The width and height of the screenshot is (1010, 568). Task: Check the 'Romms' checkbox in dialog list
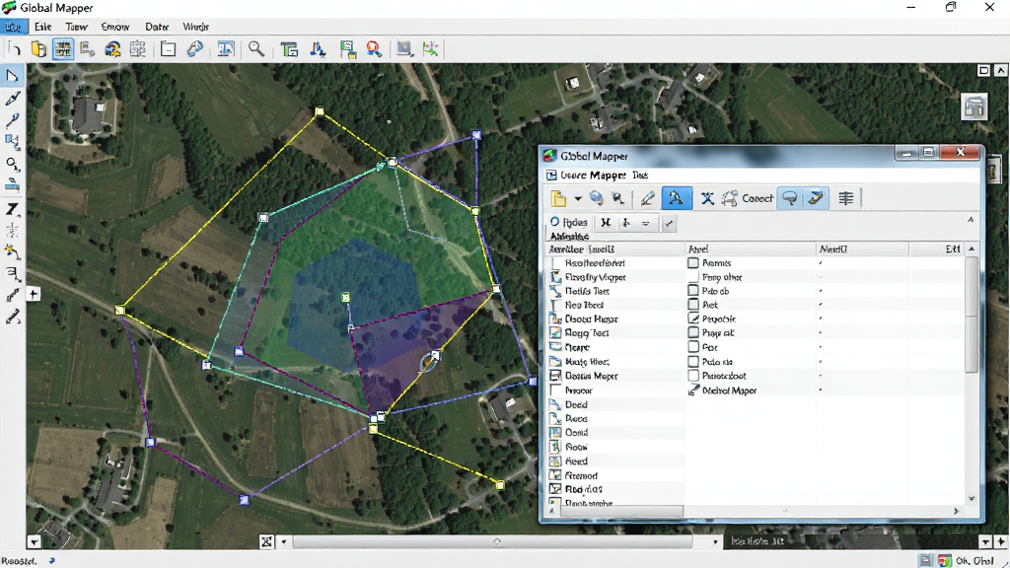[693, 262]
